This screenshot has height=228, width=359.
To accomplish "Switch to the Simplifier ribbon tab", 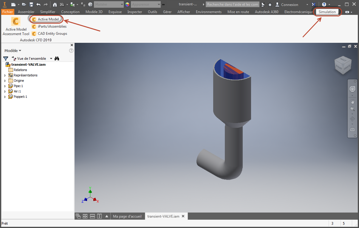I will (48, 12).
